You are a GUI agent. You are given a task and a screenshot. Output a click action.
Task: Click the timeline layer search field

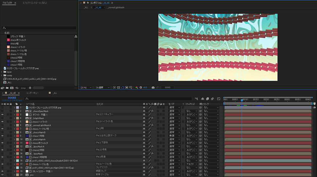point(108,99)
